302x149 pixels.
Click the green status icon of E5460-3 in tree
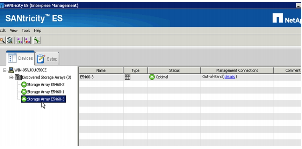point(24,99)
